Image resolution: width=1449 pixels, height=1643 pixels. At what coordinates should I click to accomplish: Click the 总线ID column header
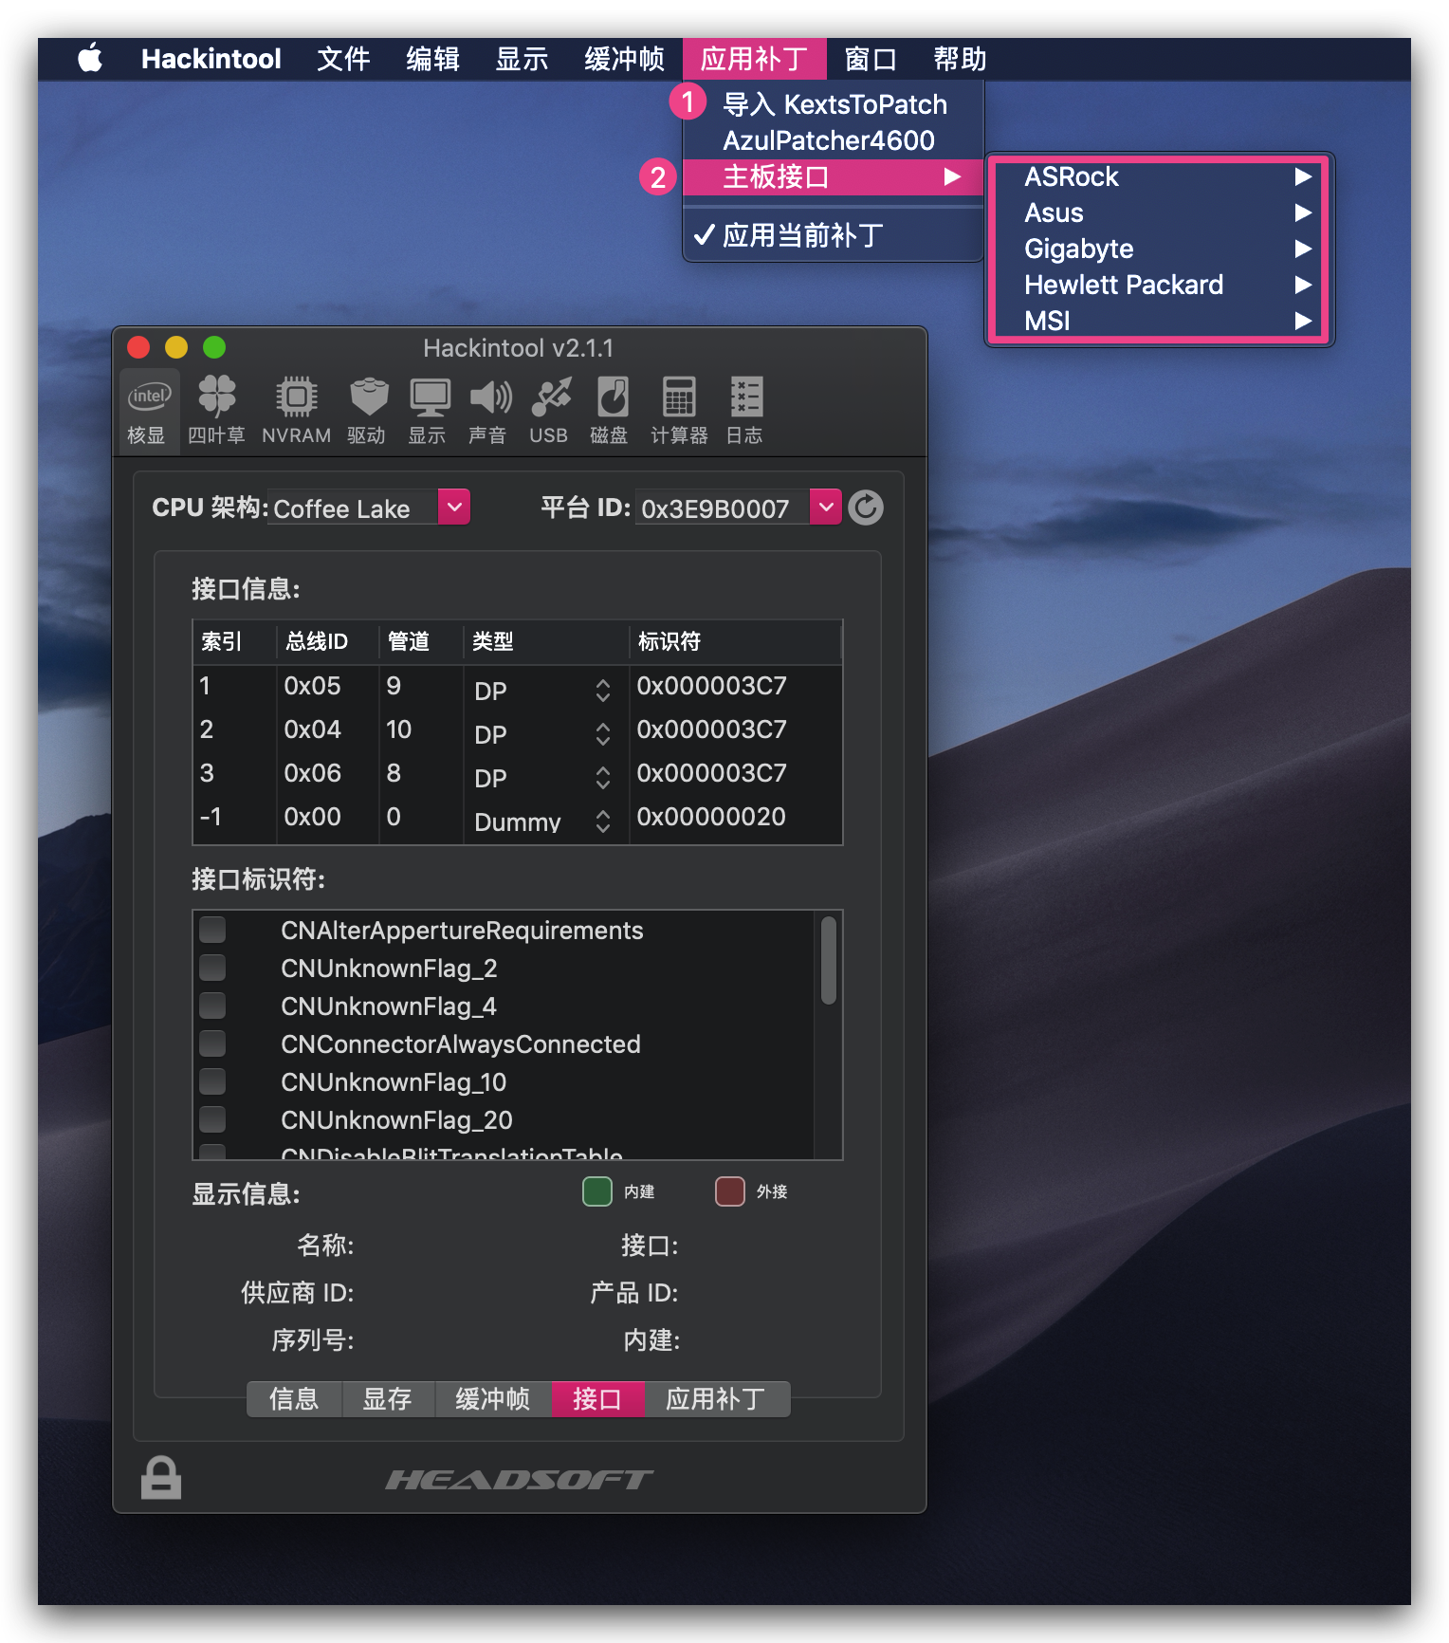coord(328,641)
